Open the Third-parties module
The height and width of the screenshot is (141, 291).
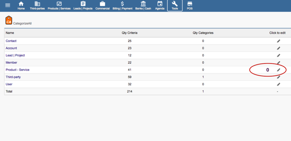click(x=37, y=5)
